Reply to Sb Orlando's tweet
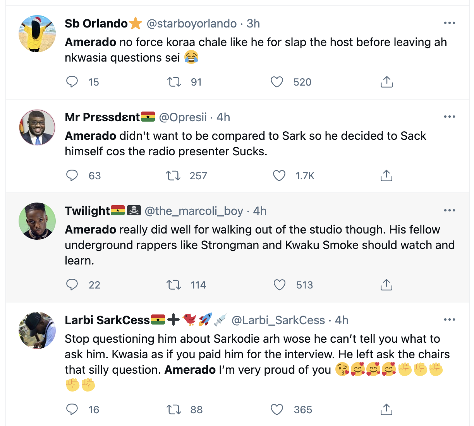Screen dimensions: 474x426 [x=72, y=82]
